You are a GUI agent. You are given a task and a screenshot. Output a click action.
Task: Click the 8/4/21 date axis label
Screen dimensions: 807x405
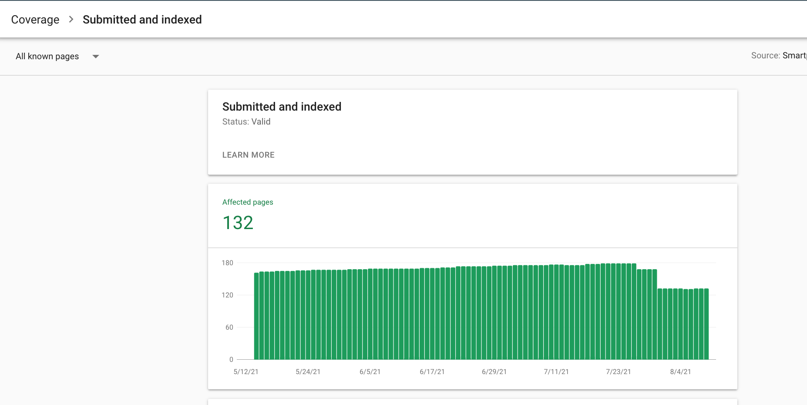pos(680,371)
